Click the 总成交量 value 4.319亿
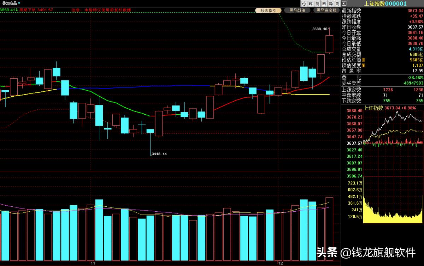 point(416,49)
